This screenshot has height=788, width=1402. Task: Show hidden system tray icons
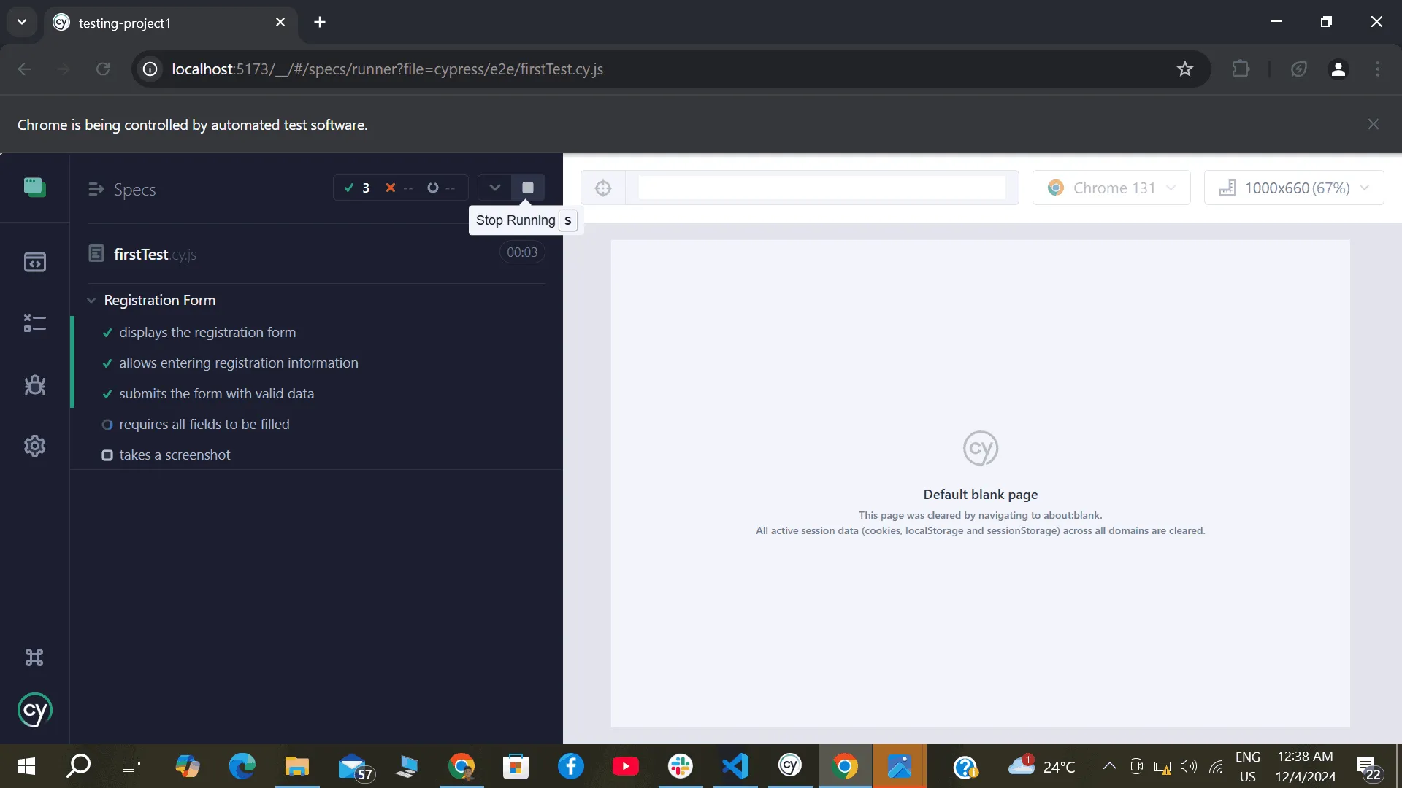coord(1109,766)
